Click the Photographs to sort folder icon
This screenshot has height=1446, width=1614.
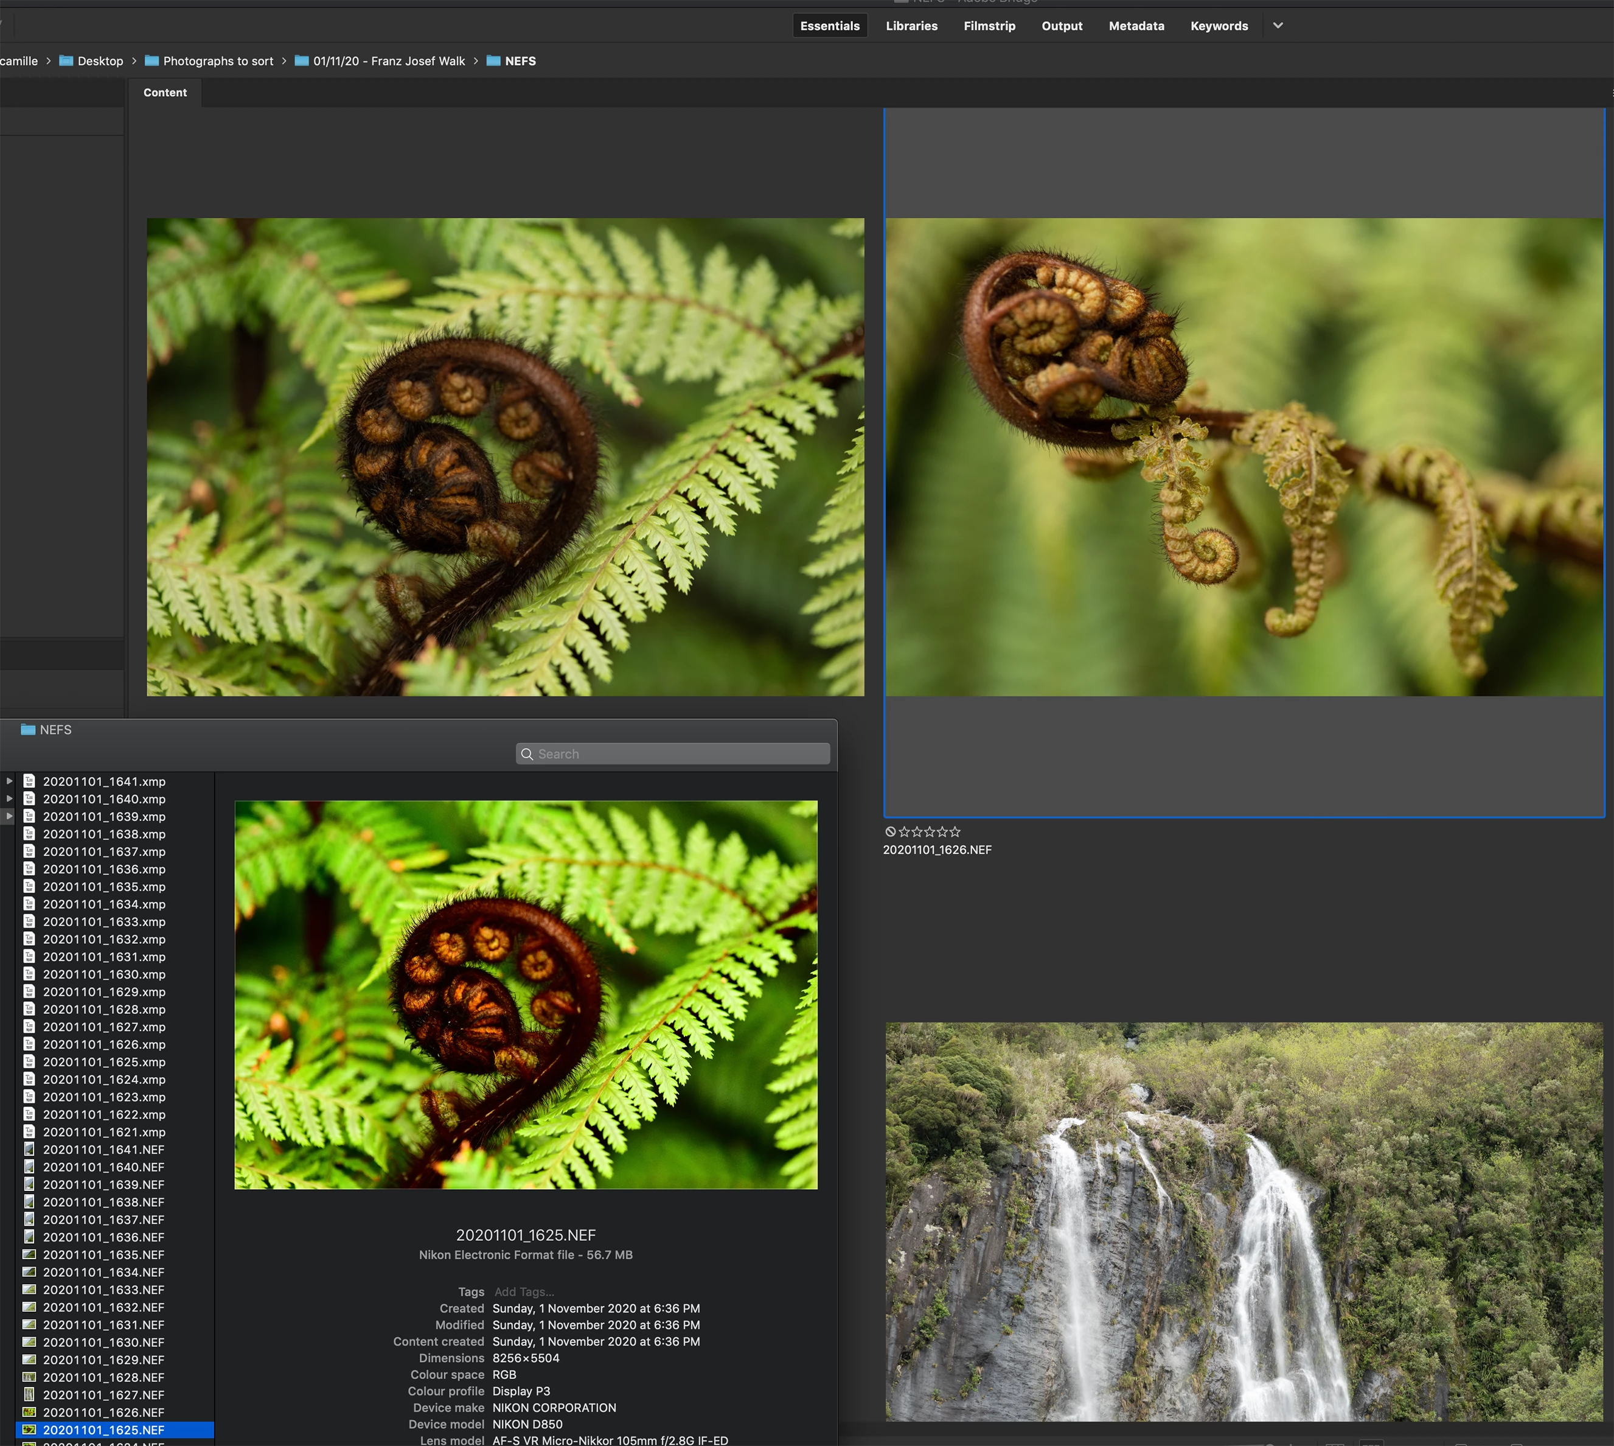pyautogui.click(x=151, y=61)
